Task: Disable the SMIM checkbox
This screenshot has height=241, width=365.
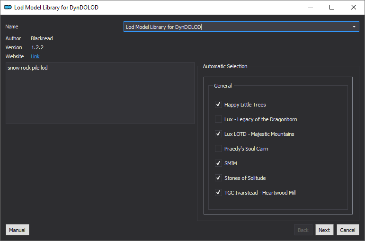Action: [218, 163]
